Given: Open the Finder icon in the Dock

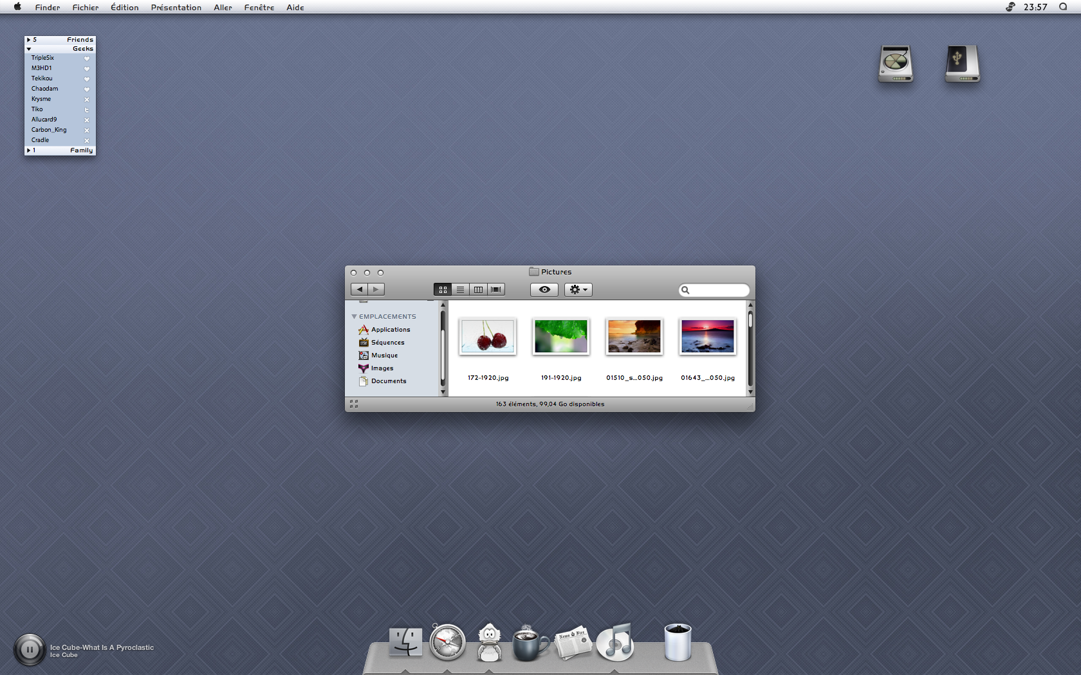Looking at the screenshot, I should coord(405,642).
